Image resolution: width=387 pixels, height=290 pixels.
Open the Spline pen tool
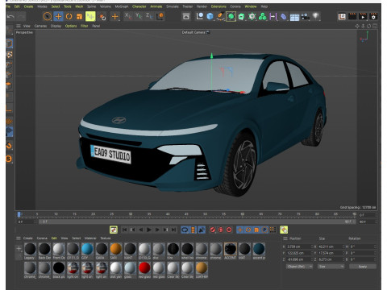[220, 17]
